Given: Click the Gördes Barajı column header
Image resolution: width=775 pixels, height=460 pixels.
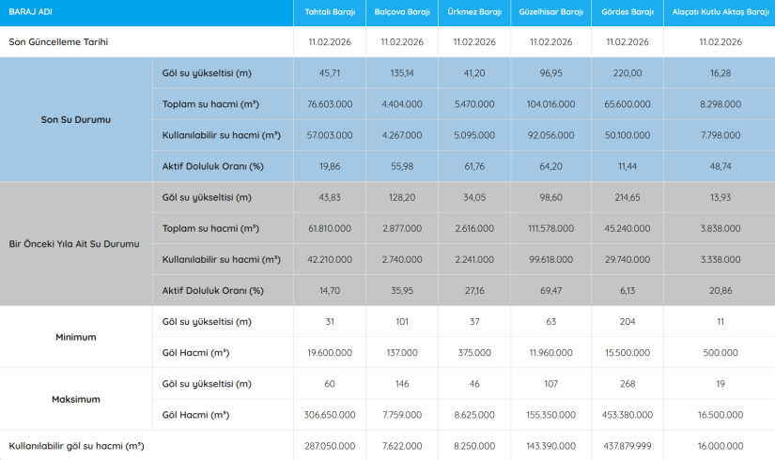Looking at the screenshot, I should point(628,12).
